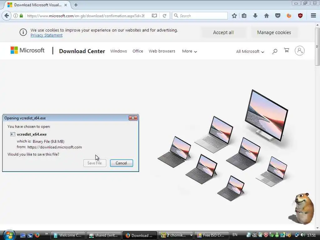Click Show Desktop in quick launch
The height and width of the screenshot is (240, 320).
pyautogui.click(x=23, y=235)
